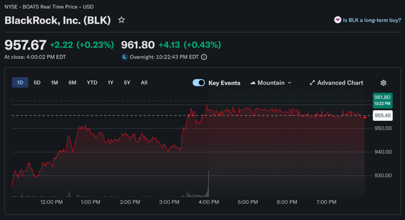Viewport: 405px width, 220px height.
Task: Click the green 961.80 overnight price label
Action: (x=382, y=100)
